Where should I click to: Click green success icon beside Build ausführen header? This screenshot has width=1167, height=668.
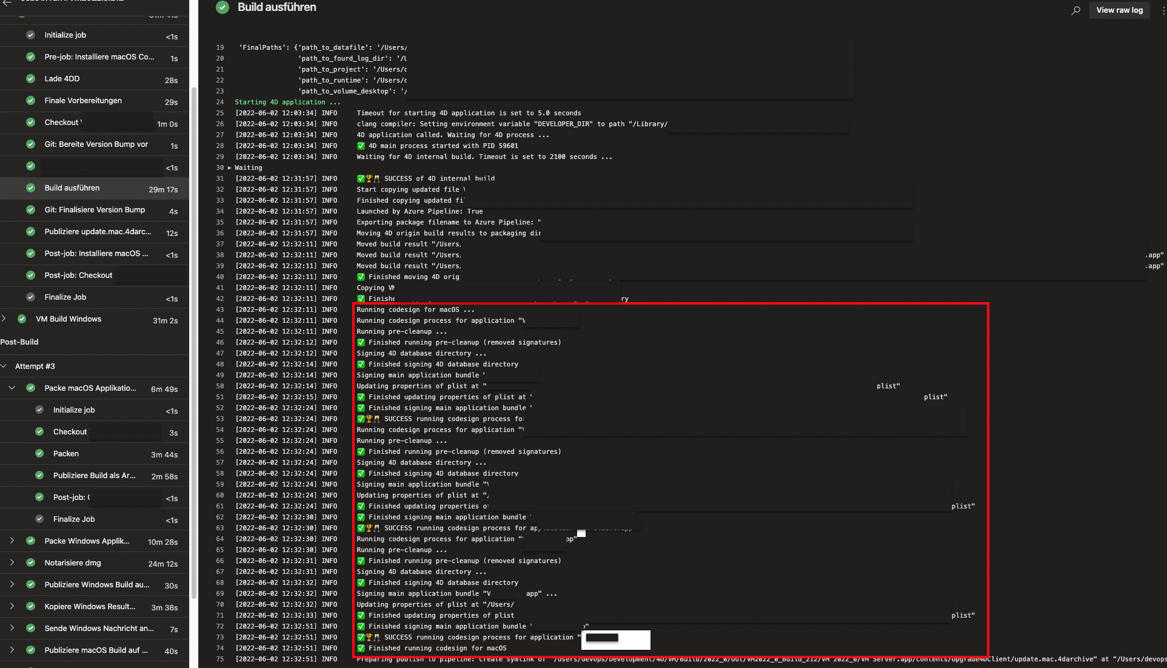click(x=222, y=7)
